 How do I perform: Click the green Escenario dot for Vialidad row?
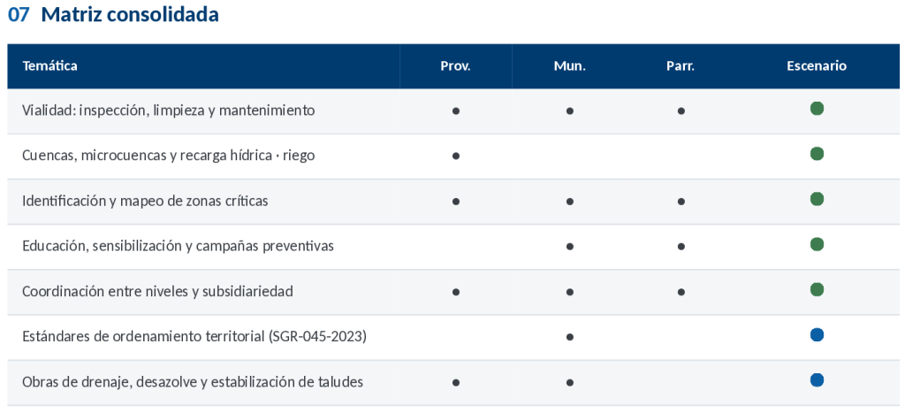coord(816,109)
